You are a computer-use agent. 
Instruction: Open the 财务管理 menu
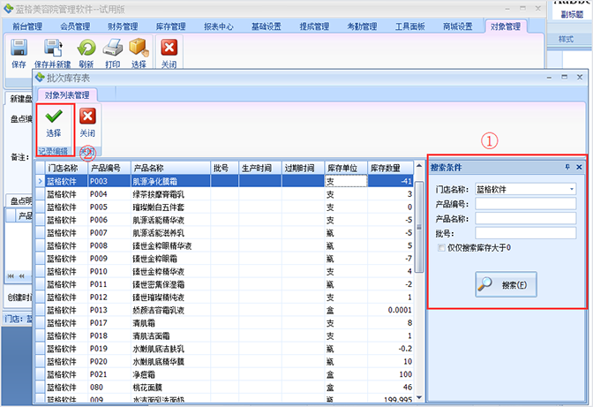coord(123,26)
